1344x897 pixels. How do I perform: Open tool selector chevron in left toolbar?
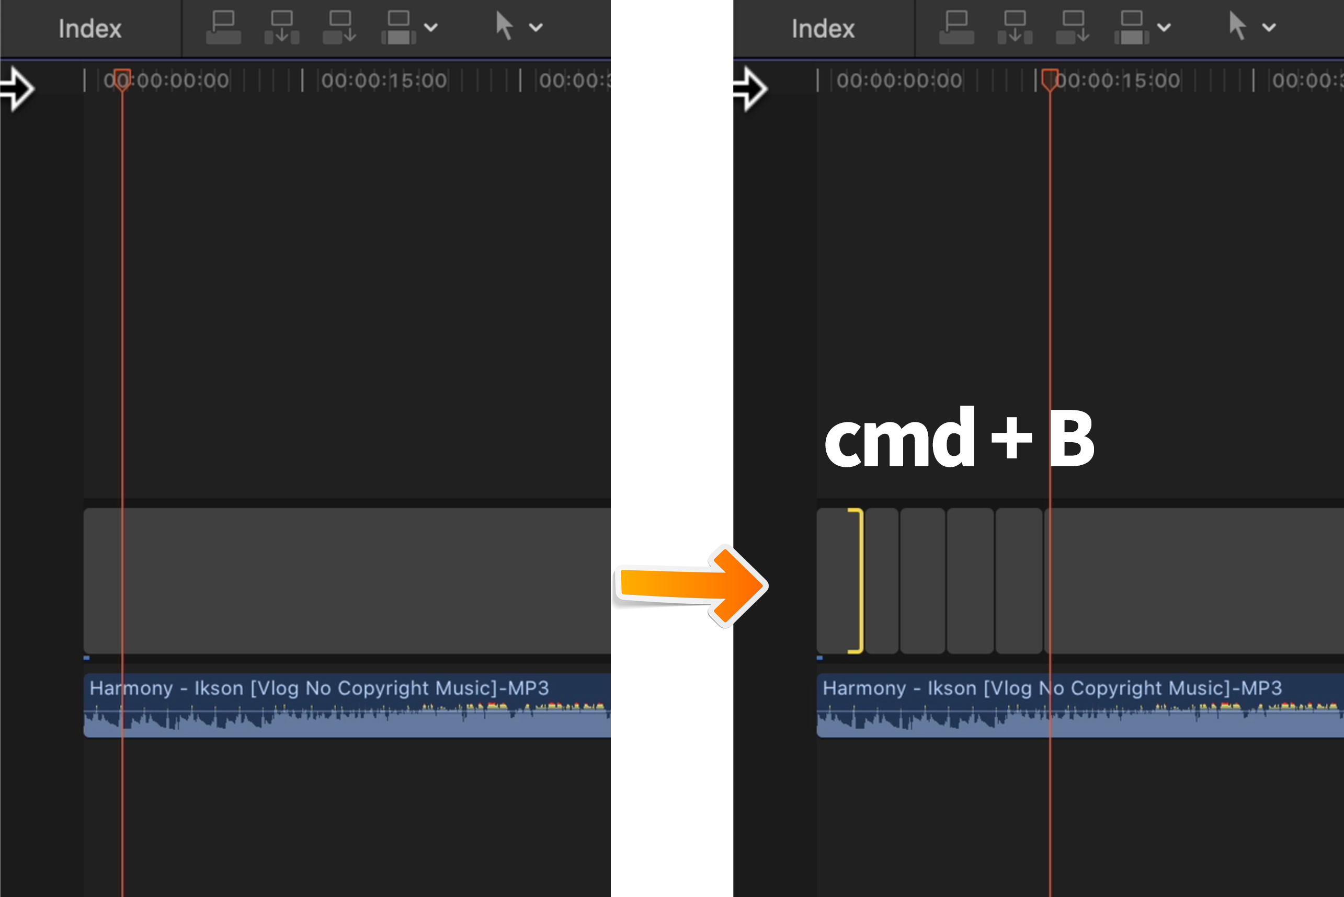pyautogui.click(x=536, y=28)
